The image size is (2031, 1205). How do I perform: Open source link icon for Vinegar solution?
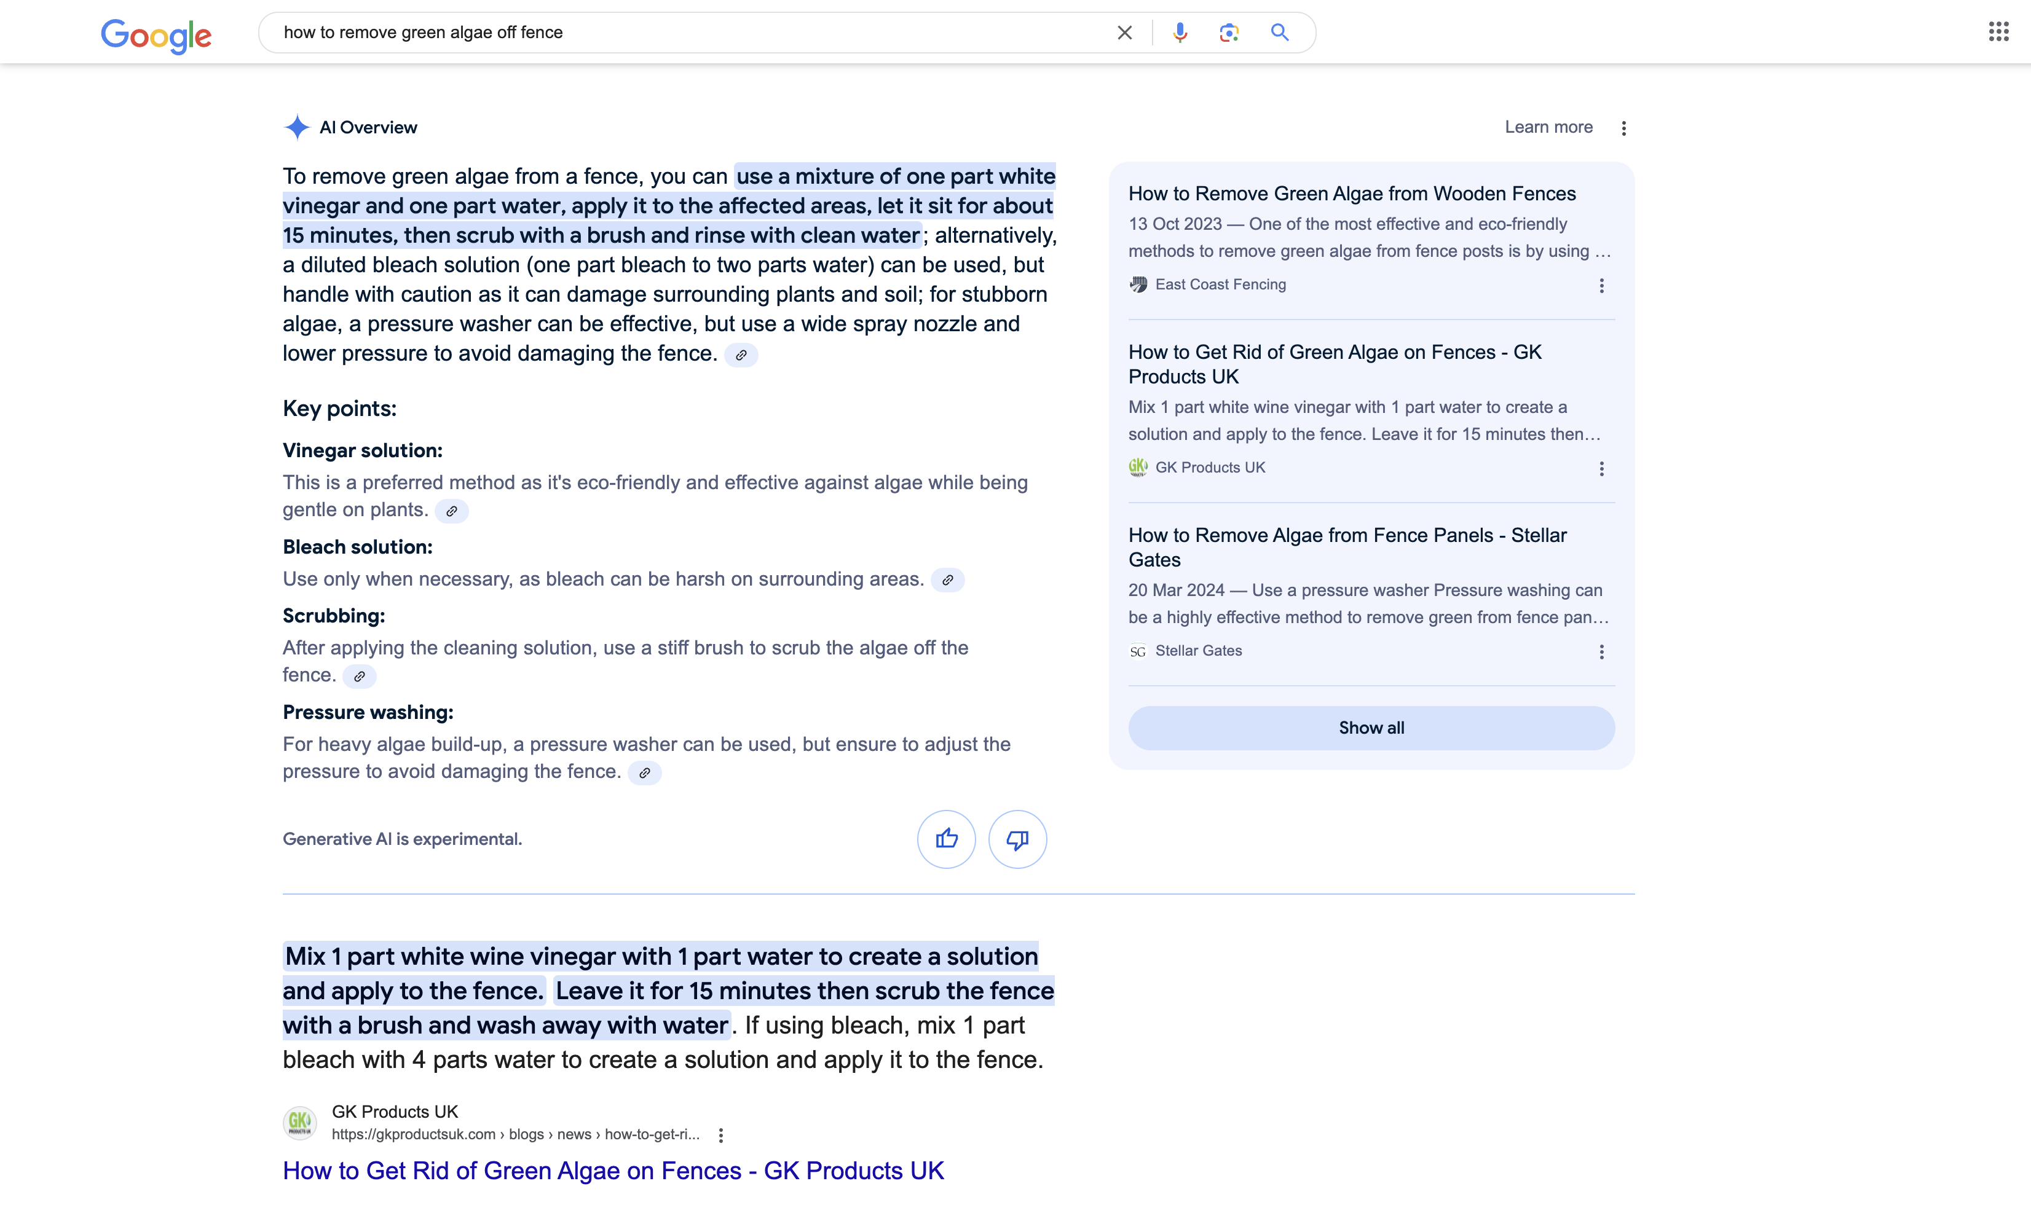coord(452,511)
